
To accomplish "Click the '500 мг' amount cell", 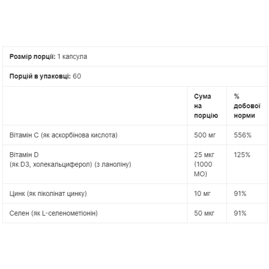I will [x=205, y=135].
